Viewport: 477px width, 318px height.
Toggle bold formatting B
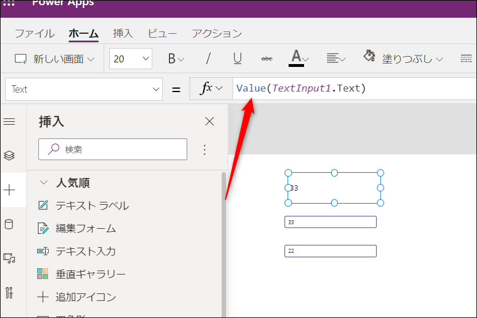click(x=172, y=58)
